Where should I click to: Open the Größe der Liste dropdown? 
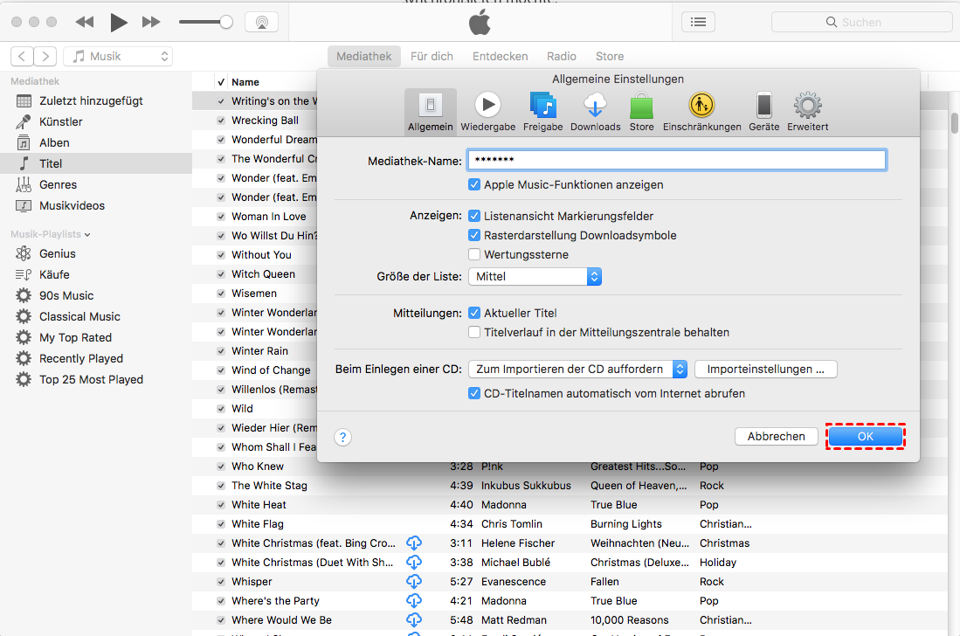coord(535,277)
